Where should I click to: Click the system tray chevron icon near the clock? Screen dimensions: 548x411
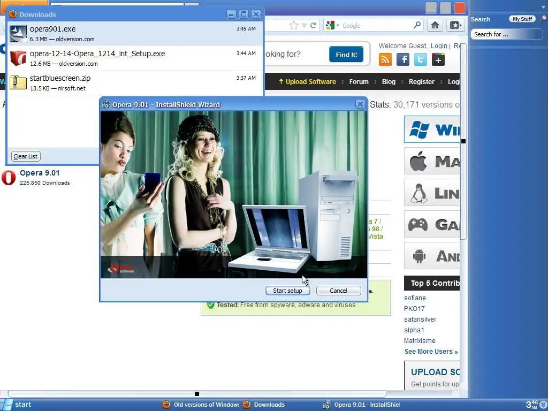[x=543, y=405]
